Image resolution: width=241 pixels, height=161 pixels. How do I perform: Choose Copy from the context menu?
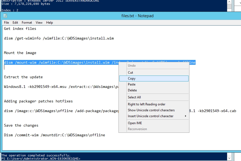132,78
